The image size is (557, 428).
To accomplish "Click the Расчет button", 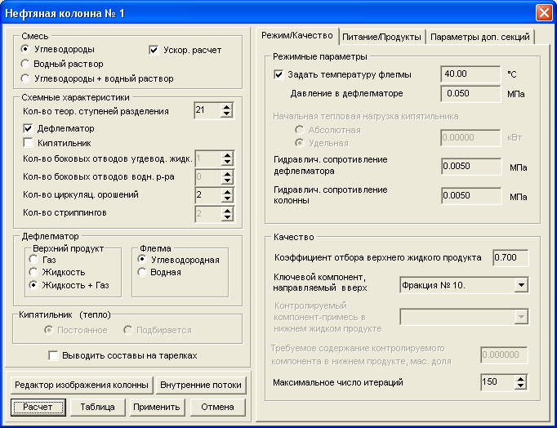I will coord(38,407).
